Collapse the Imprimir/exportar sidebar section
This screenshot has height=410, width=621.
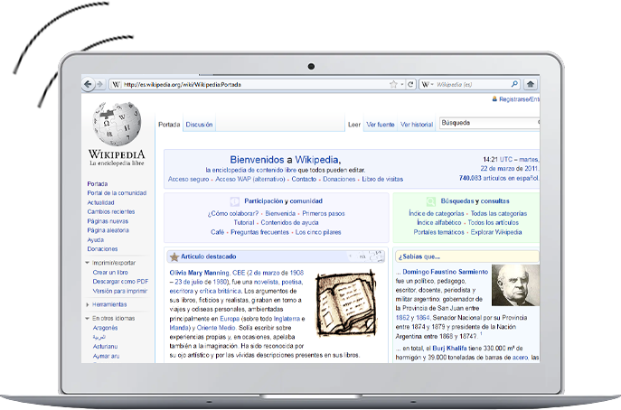point(89,263)
